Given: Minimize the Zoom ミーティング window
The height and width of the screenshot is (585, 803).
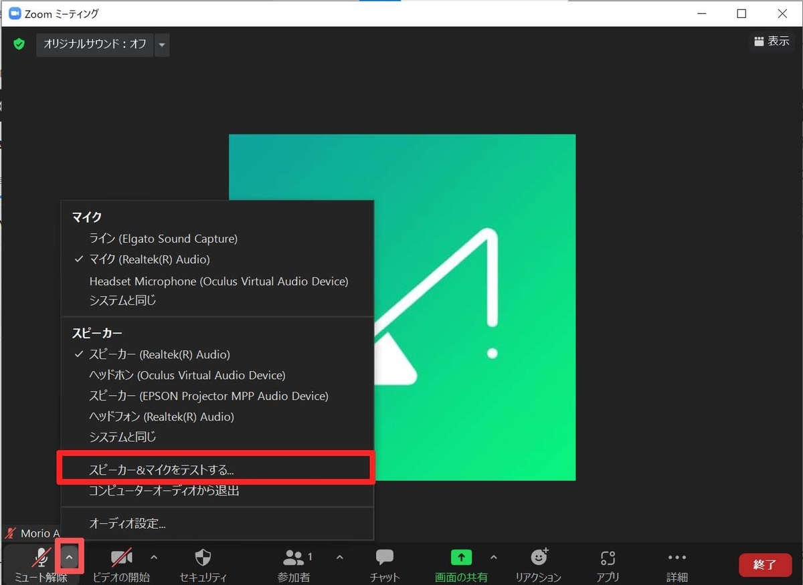Looking at the screenshot, I should tap(702, 13).
